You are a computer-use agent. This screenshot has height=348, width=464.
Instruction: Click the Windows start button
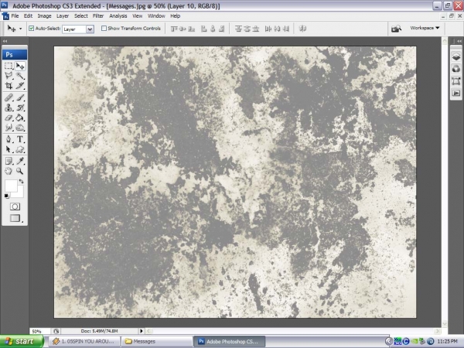point(22,342)
